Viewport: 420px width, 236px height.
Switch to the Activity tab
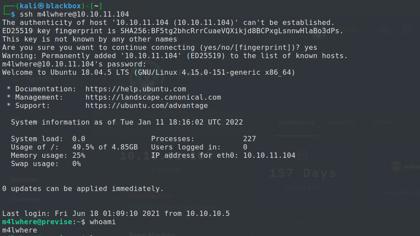click(x=384, y=123)
